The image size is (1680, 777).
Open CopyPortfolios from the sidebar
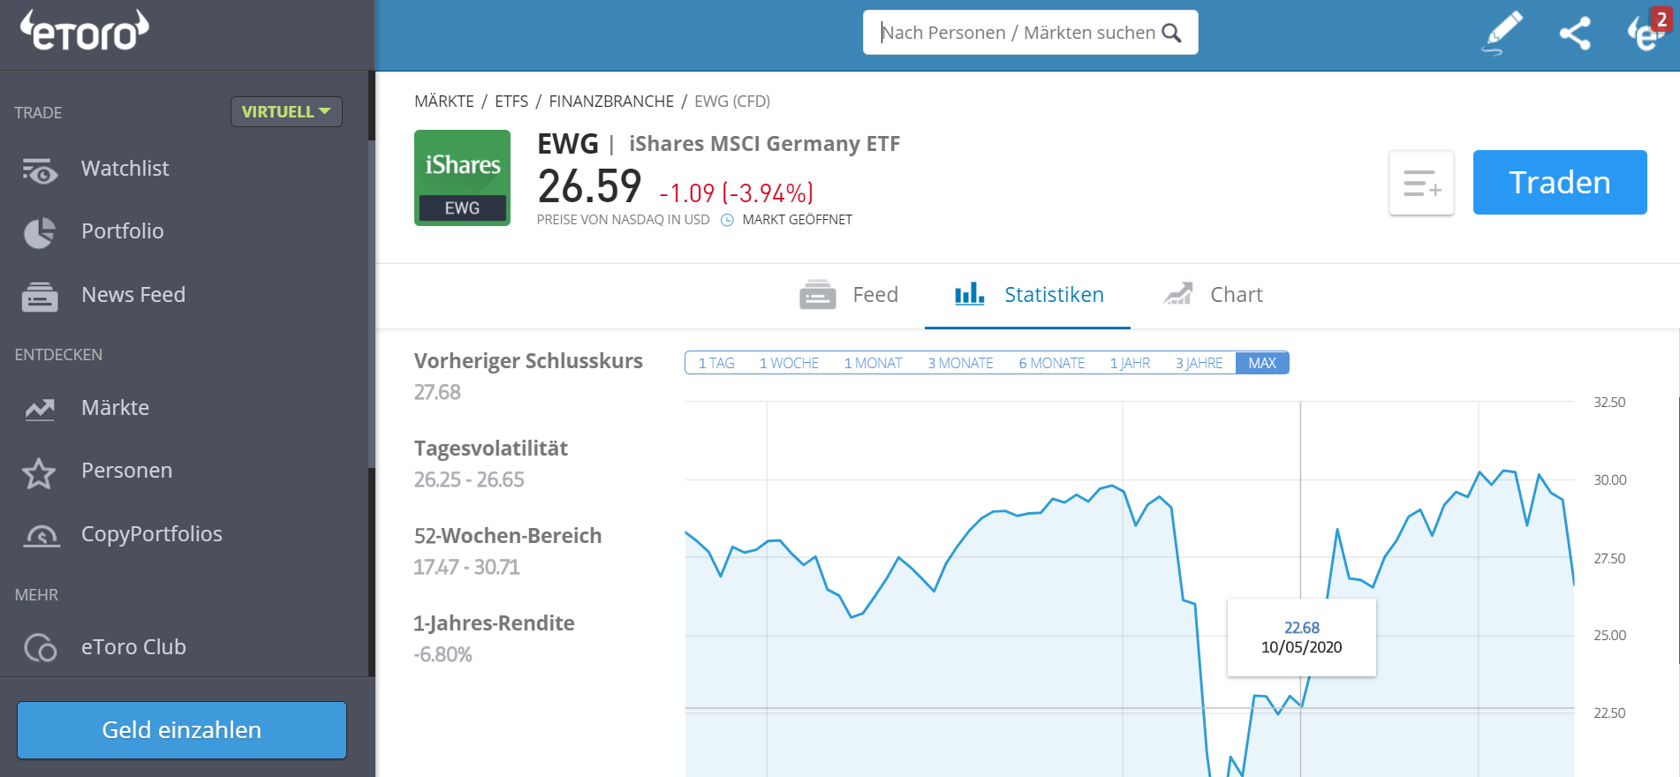tap(152, 533)
